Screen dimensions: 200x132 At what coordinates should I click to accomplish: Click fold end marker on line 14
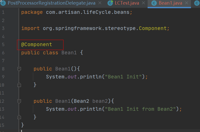coord(19,117)
